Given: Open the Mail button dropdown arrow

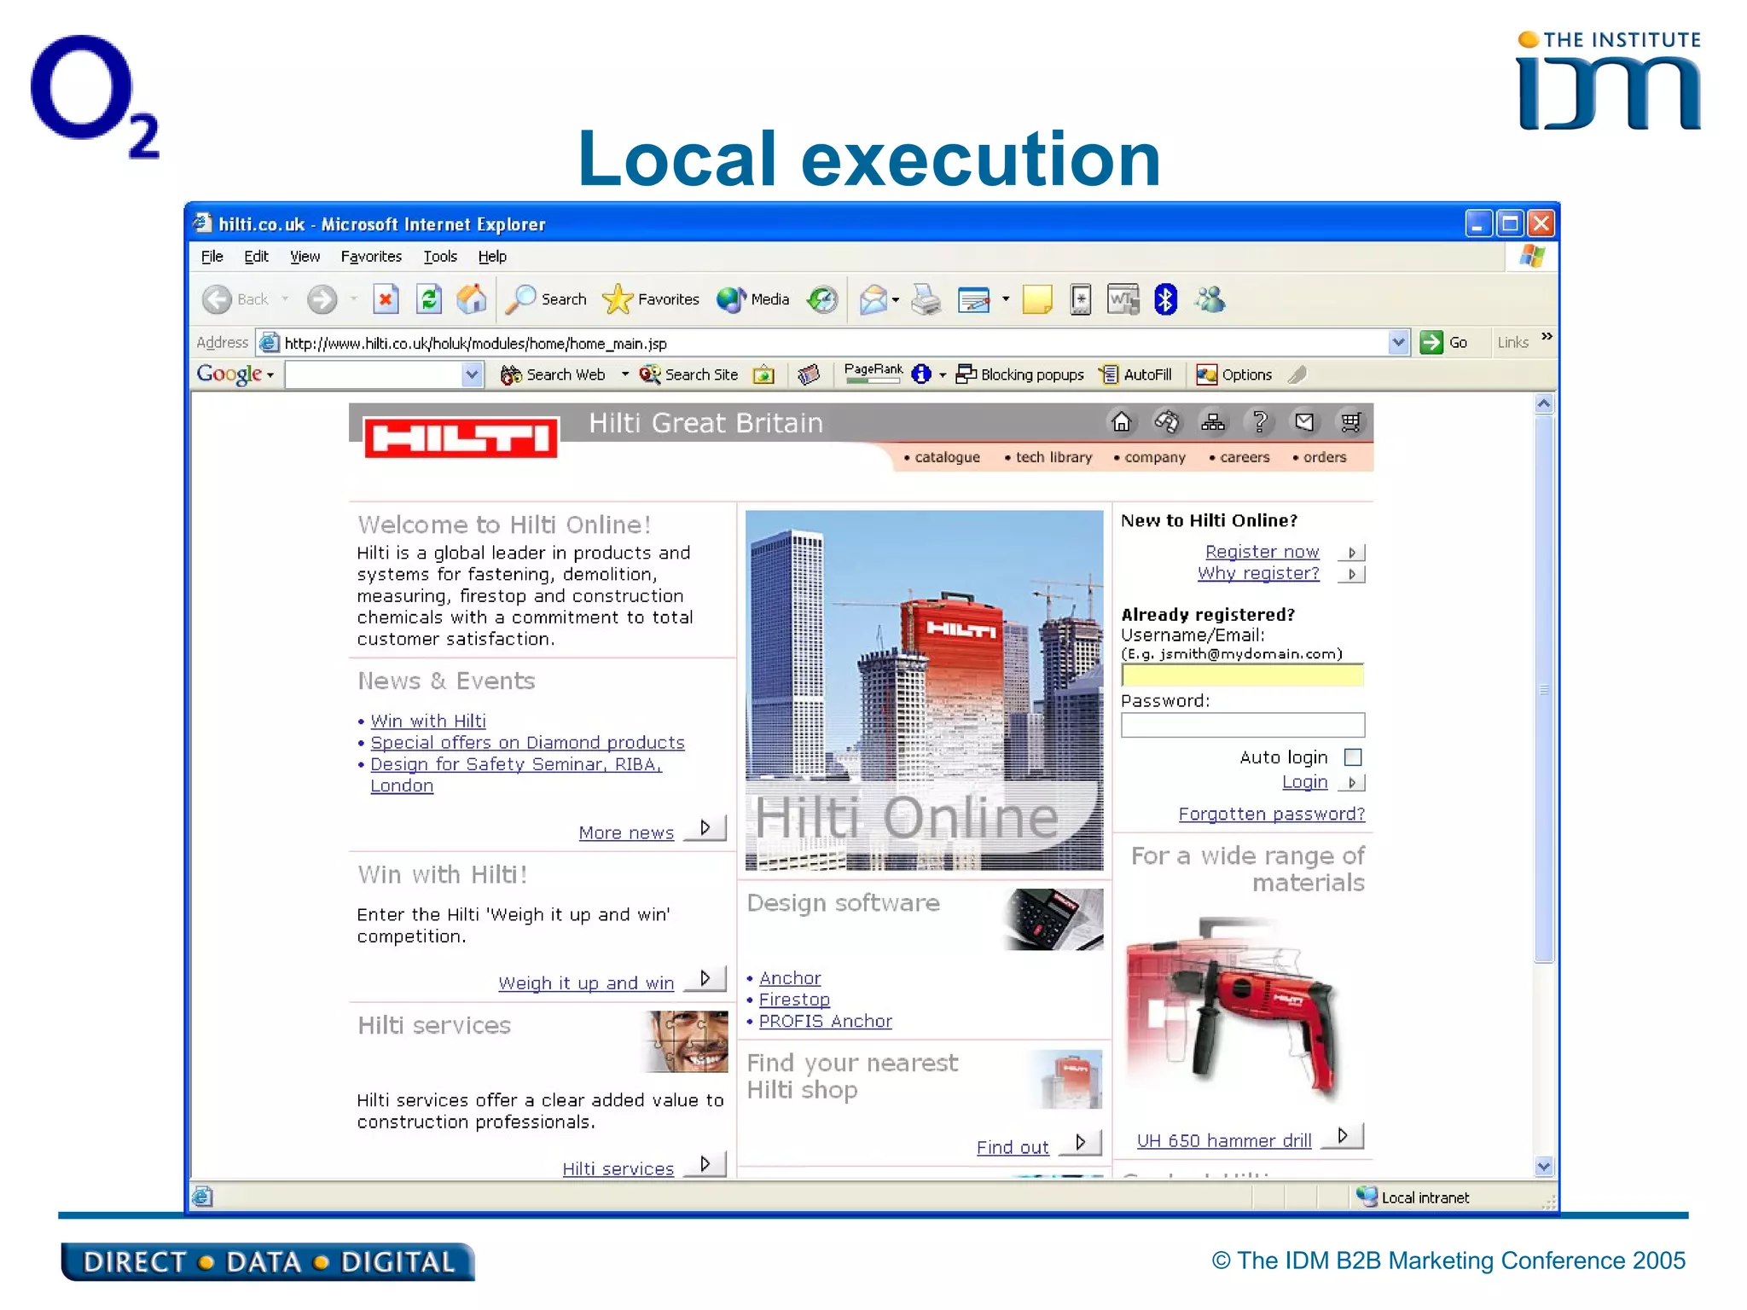Looking at the screenshot, I should [895, 299].
